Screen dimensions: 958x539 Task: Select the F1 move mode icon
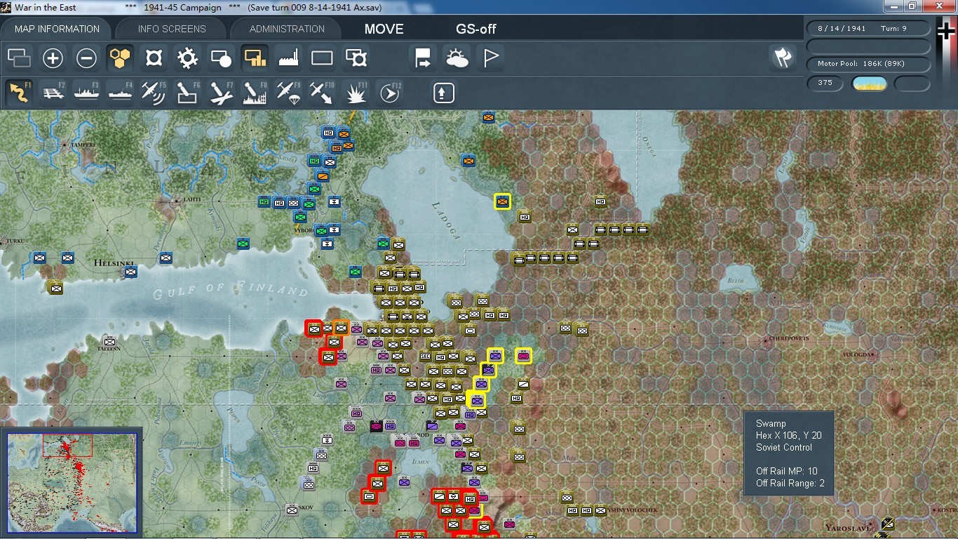(20, 93)
